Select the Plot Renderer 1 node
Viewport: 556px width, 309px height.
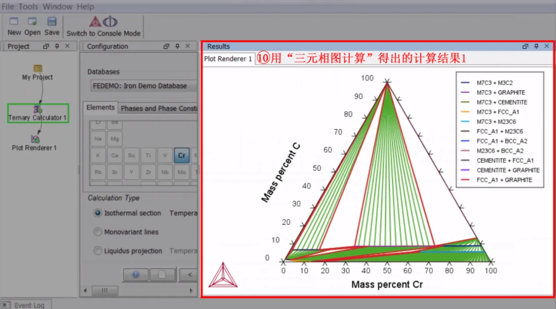point(35,143)
